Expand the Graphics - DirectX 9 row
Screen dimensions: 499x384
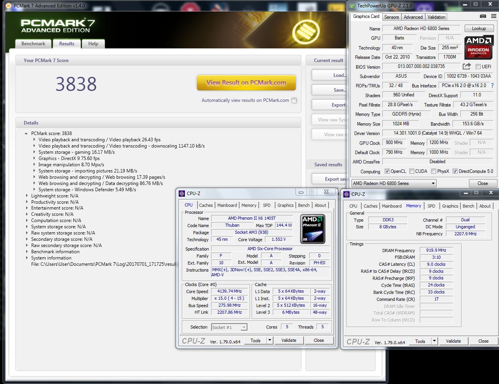(x=34, y=158)
